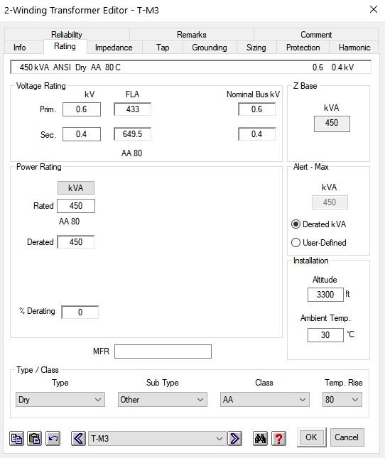Screen dimensions: 385x458
Task: Switch to the Info tab
Action: (19, 48)
